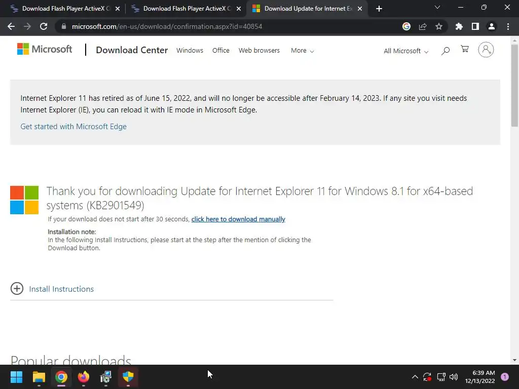Open the Office menu item
519x389 pixels.
[x=221, y=51]
